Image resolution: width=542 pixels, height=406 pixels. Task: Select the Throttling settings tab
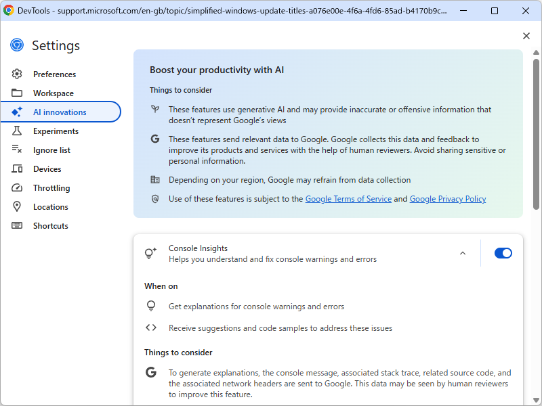click(x=51, y=188)
